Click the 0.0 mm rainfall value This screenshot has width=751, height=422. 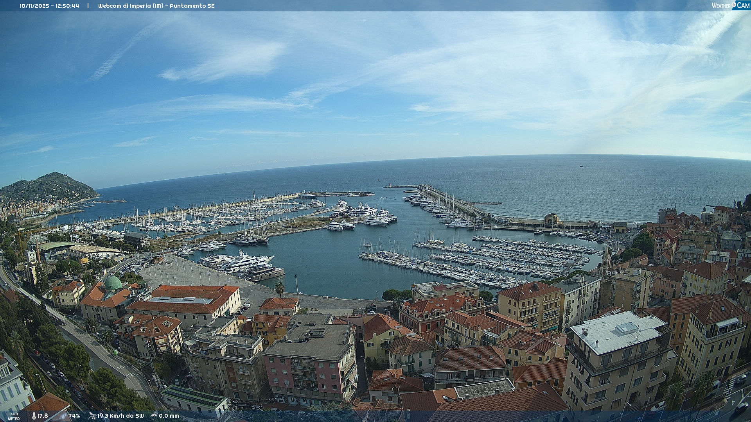tap(169, 416)
